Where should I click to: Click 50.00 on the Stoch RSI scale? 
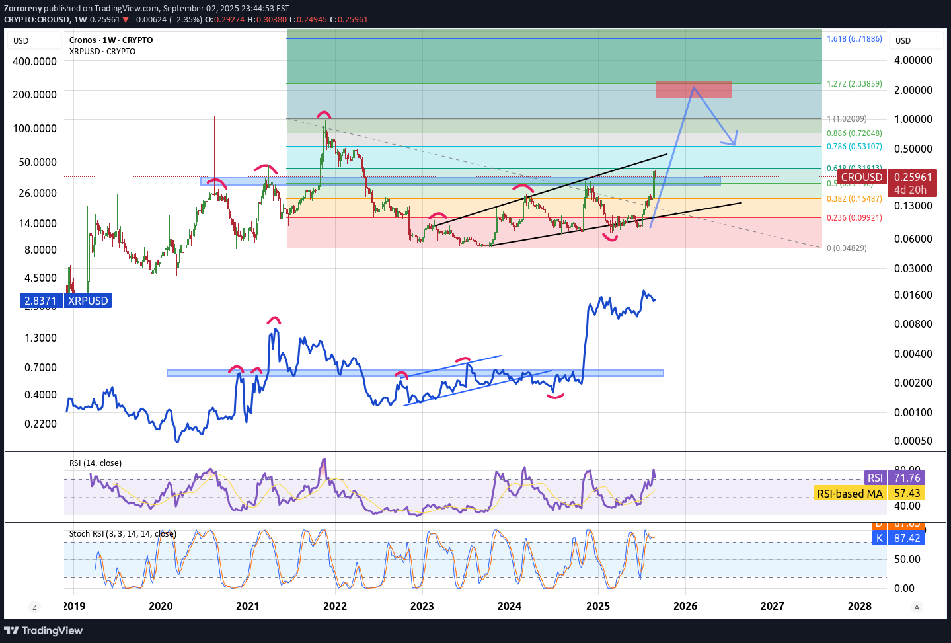point(907,559)
